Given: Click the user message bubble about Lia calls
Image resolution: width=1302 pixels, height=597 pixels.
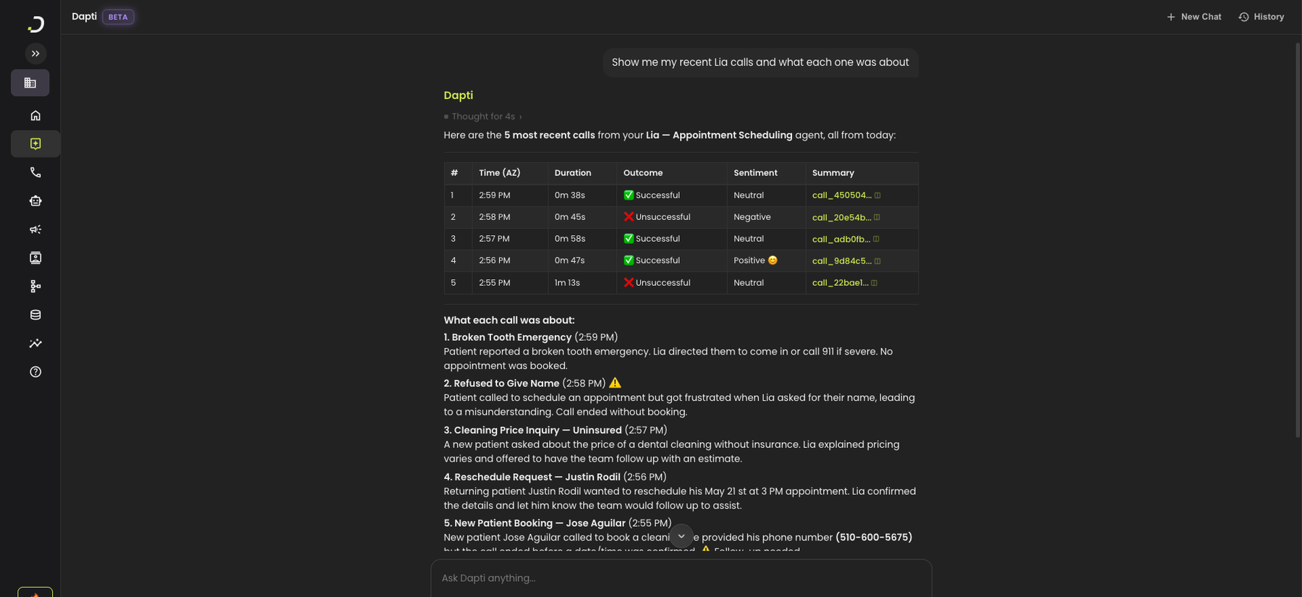Looking at the screenshot, I should pos(760,62).
